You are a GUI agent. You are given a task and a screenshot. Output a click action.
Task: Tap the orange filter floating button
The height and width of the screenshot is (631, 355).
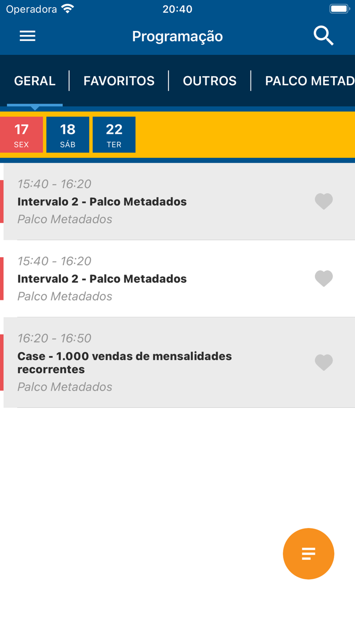click(308, 554)
